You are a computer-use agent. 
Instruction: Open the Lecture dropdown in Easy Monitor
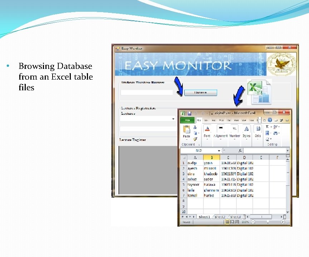click(x=173, y=119)
